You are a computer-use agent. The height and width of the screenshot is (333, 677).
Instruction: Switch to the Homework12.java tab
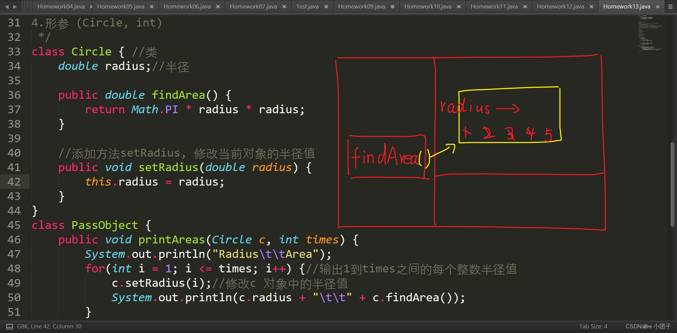560,6
